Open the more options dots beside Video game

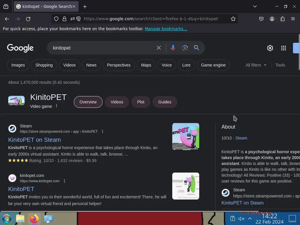57,106
